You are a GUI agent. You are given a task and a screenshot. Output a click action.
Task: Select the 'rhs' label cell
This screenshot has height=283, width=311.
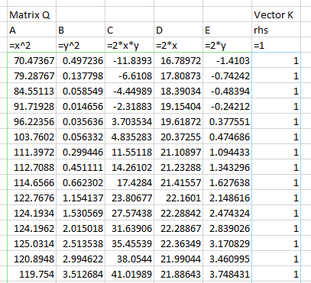tap(276, 30)
